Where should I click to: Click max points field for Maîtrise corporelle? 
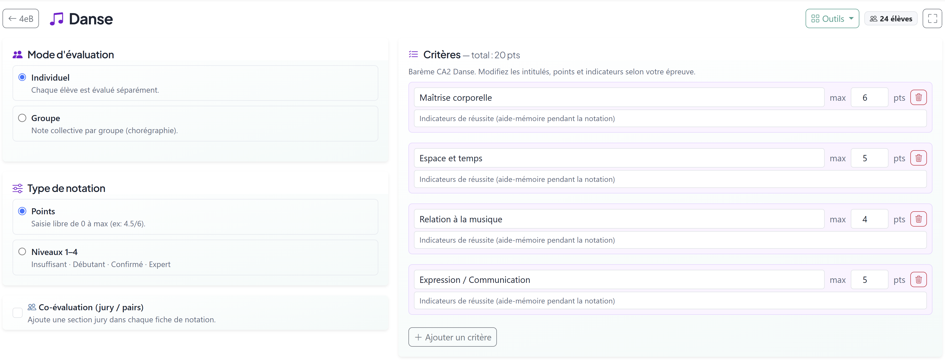coord(869,97)
